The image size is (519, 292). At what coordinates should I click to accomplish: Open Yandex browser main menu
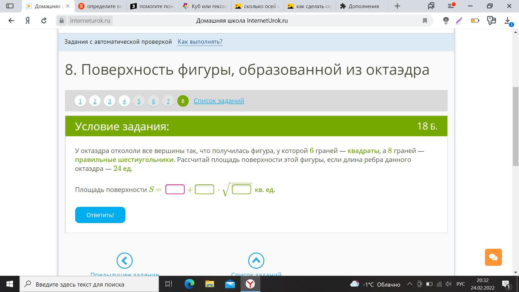point(451,6)
